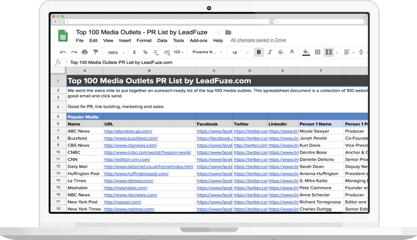Format selection as percent

click(x=145, y=52)
